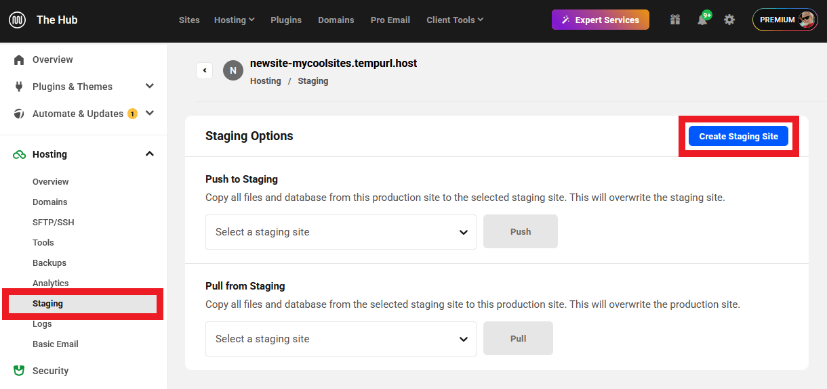Click The Hub title text
This screenshot has width=827, height=389.
(57, 20)
